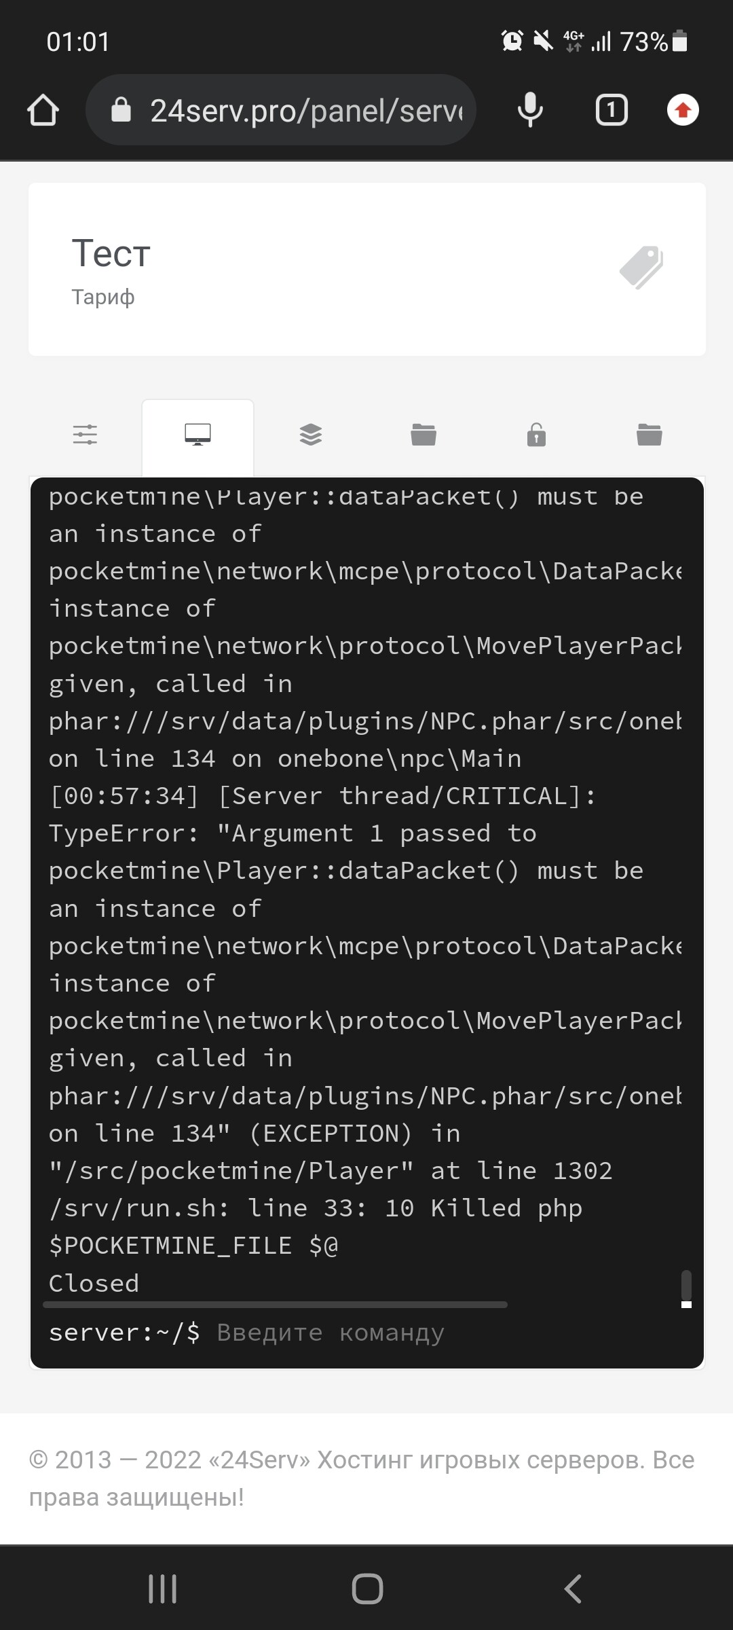Screen dimensions: 733x1630
Task: Open the settings sliders tab
Action: (x=86, y=434)
